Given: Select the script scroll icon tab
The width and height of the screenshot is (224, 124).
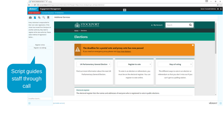Looking at the screenshot, I should pos(35,17).
